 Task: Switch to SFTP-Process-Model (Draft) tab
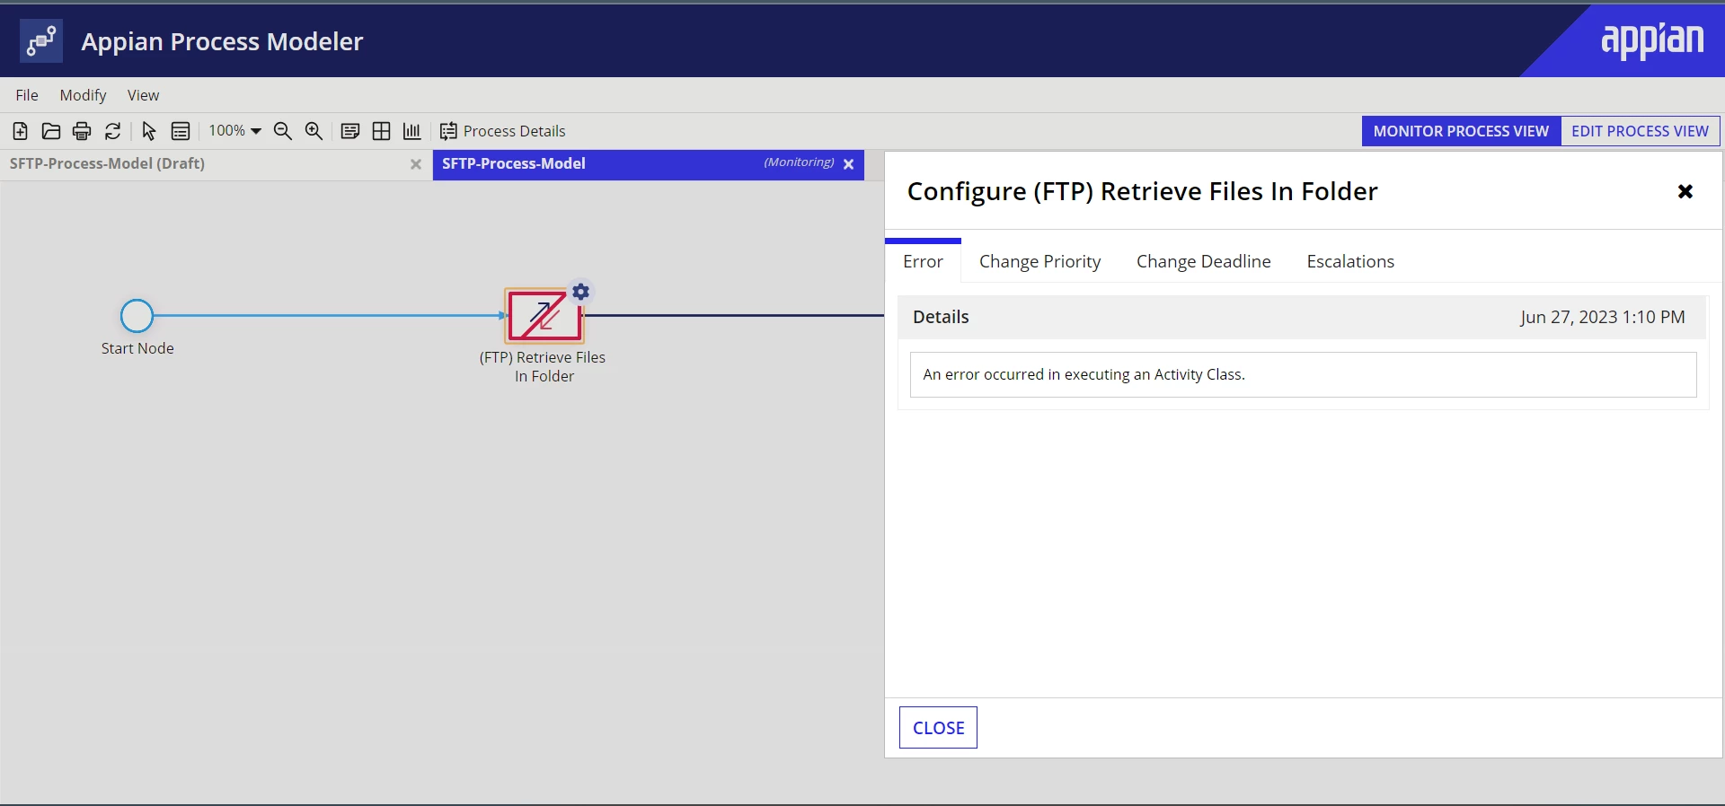216,164
